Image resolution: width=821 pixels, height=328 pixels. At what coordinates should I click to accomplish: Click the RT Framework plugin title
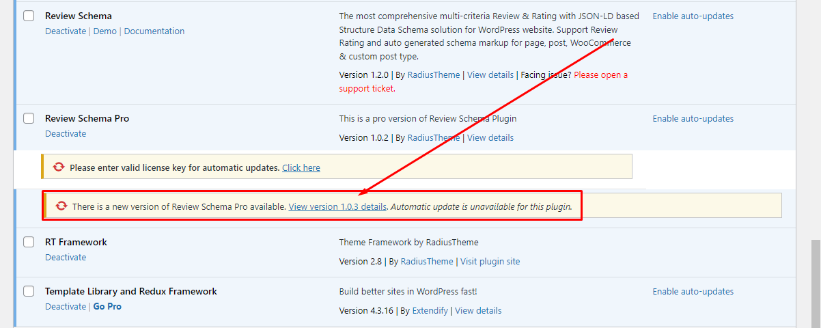pos(76,242)
